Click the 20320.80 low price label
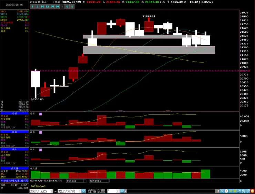This screenshot has height=194, width=255. coord(37,99)
